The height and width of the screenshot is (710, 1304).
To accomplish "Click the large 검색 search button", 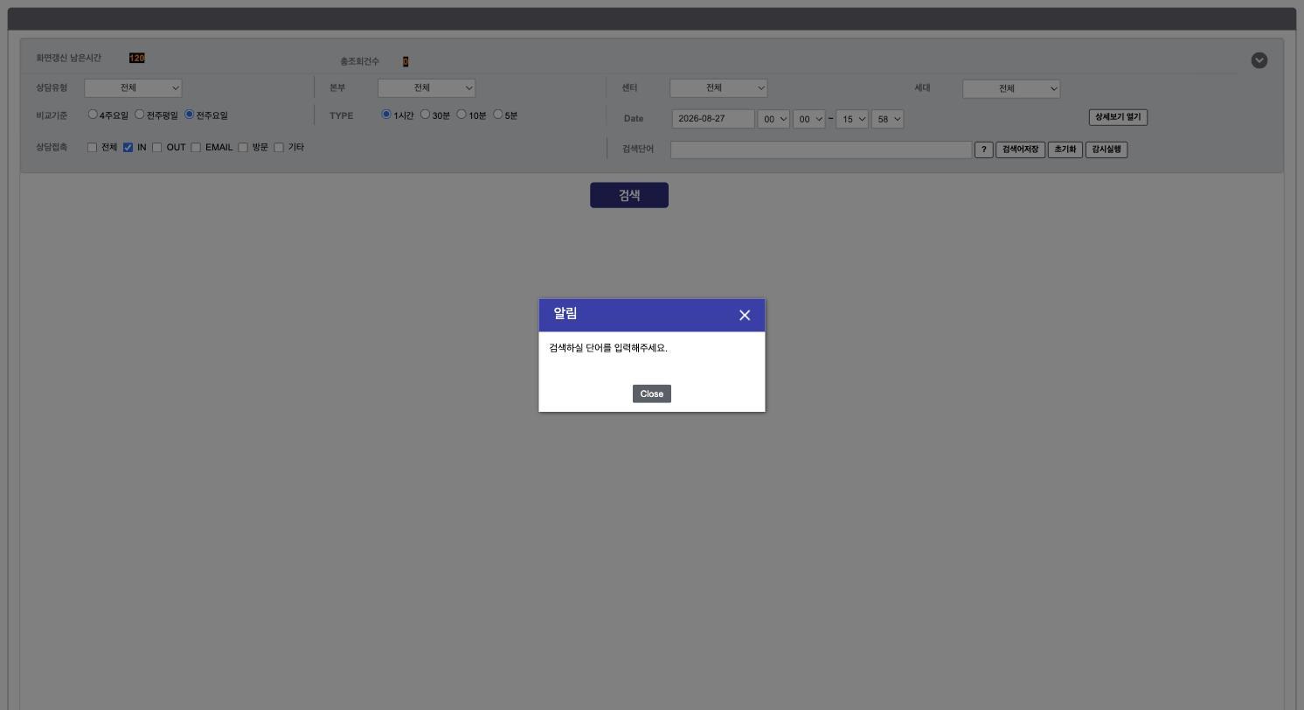I will tap(629, 195).
